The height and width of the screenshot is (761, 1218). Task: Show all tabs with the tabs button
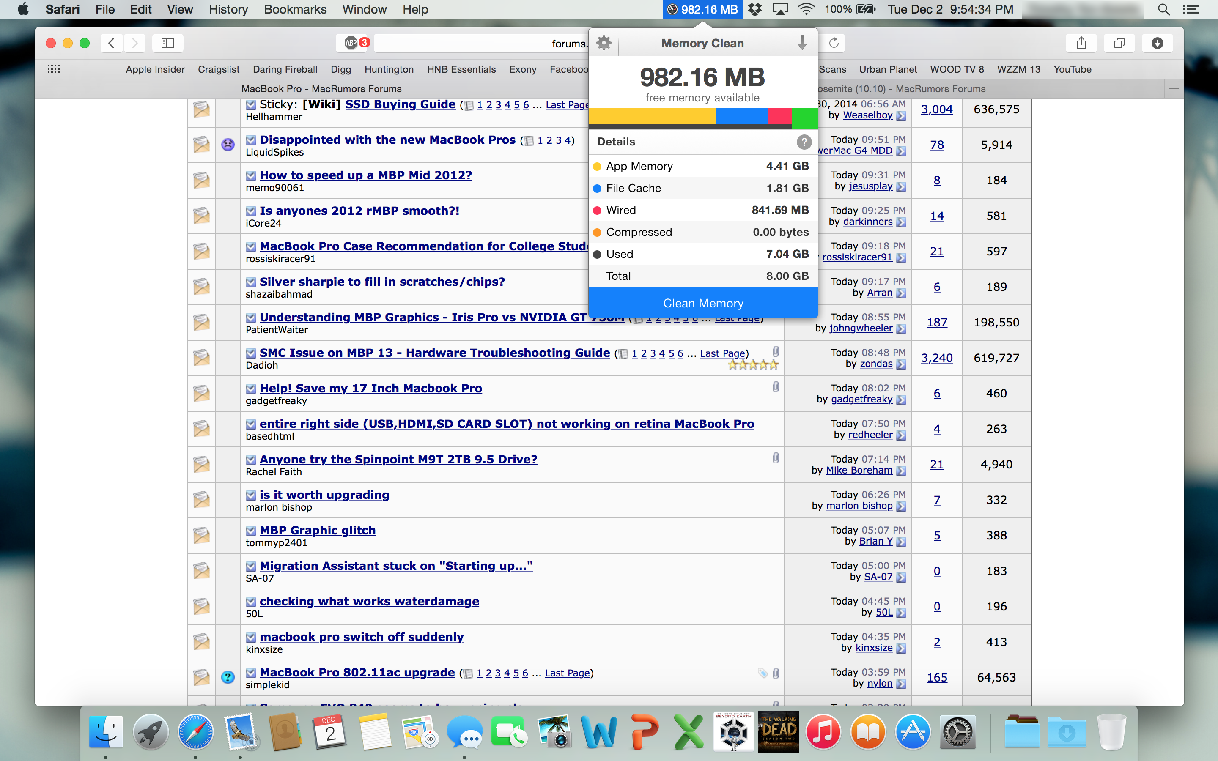point(1119,43)
